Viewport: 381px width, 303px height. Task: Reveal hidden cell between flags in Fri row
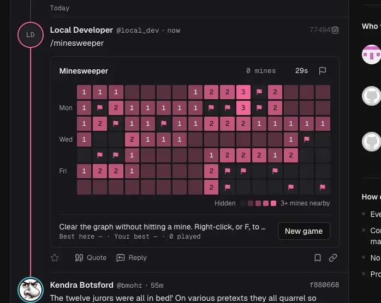(259, 171)
